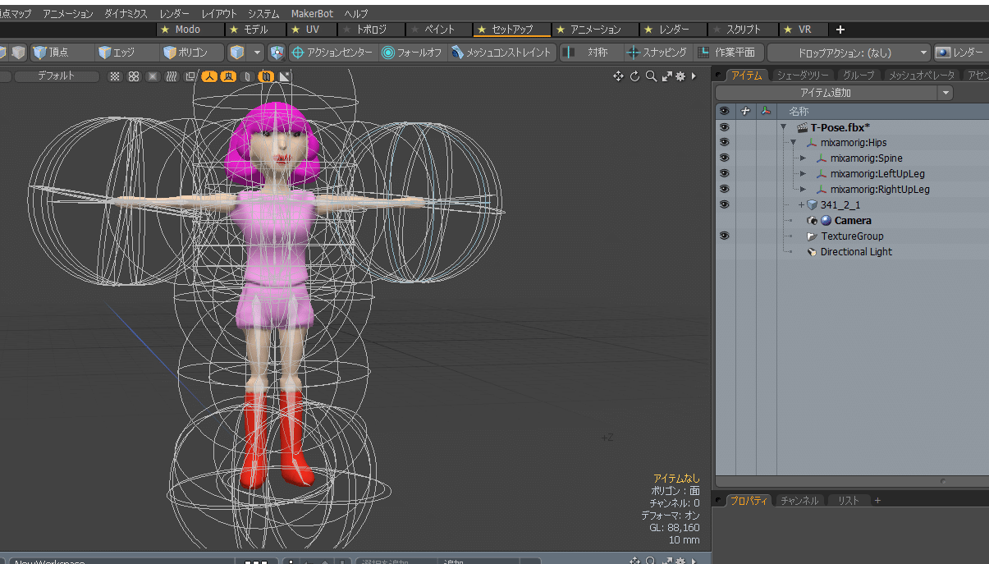This screenshot has height=564, width=989.
Task: Hide the 341_2_1 mesh item
Action: [x=724, y=205]
